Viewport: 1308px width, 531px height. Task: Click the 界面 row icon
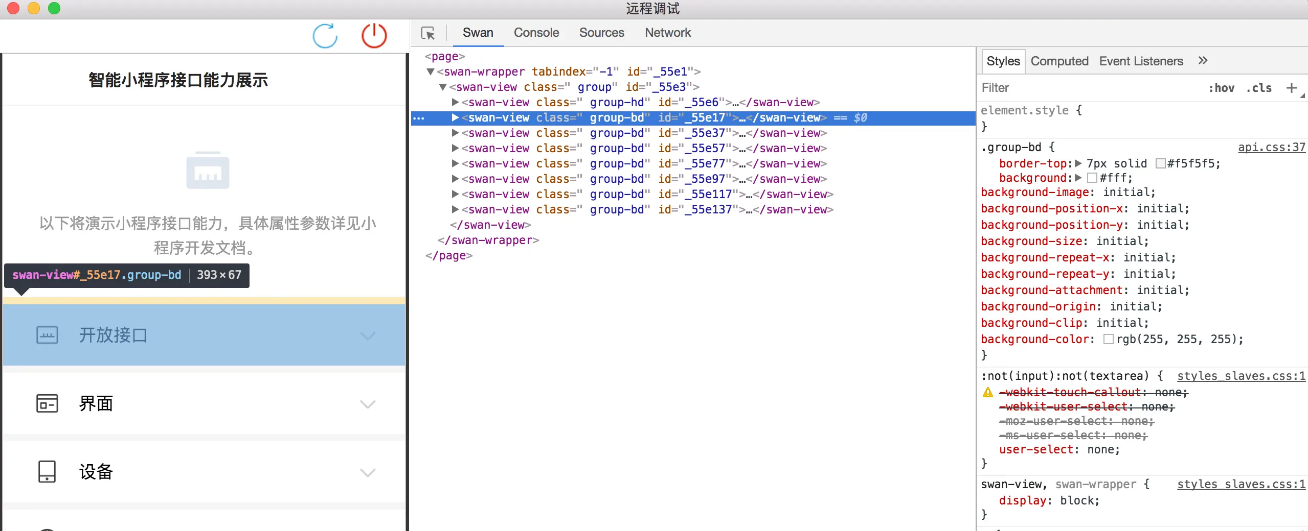[47, 403]
